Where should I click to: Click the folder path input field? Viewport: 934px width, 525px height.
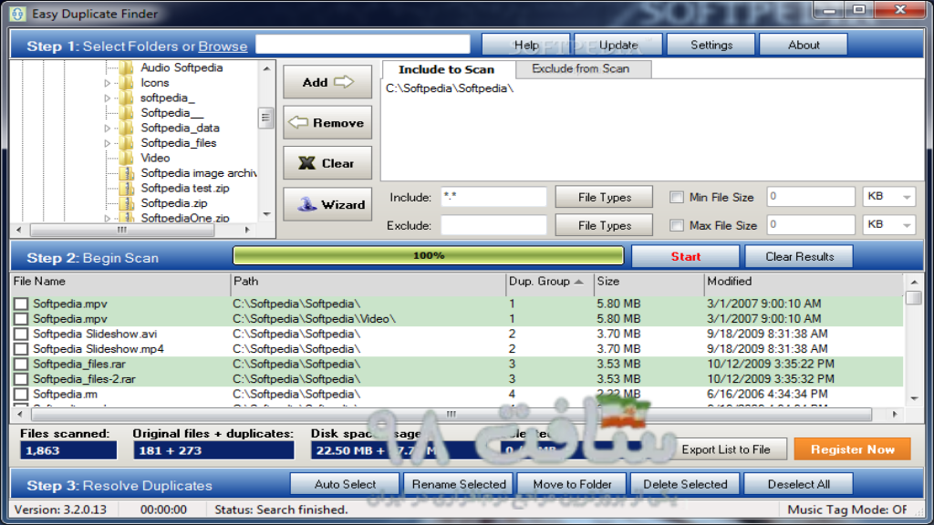pos(363,45)
